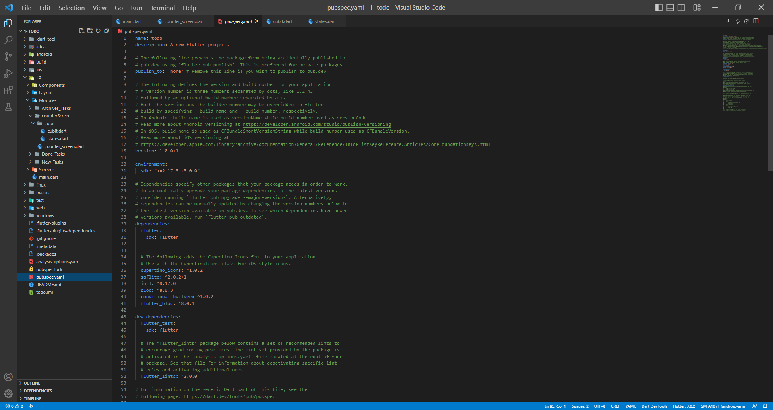Toggle secondary side bar visibility
This screenshot has width=773, height=410.
click(x=681, y=8)
